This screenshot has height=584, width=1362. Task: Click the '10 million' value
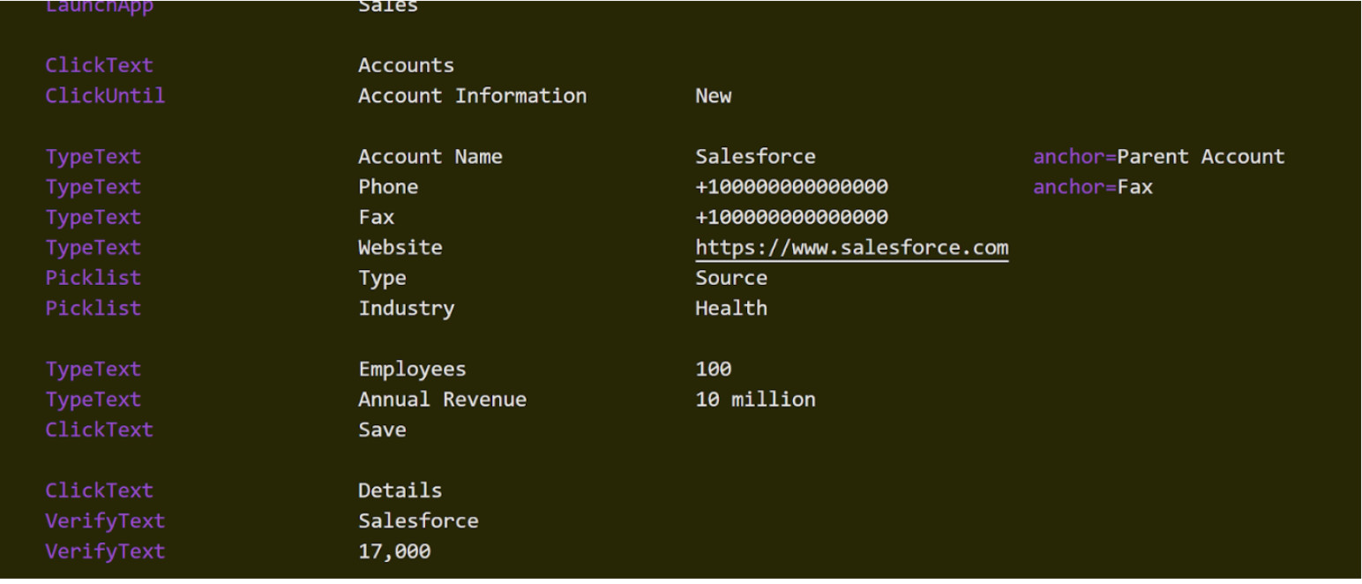point(755,400)
